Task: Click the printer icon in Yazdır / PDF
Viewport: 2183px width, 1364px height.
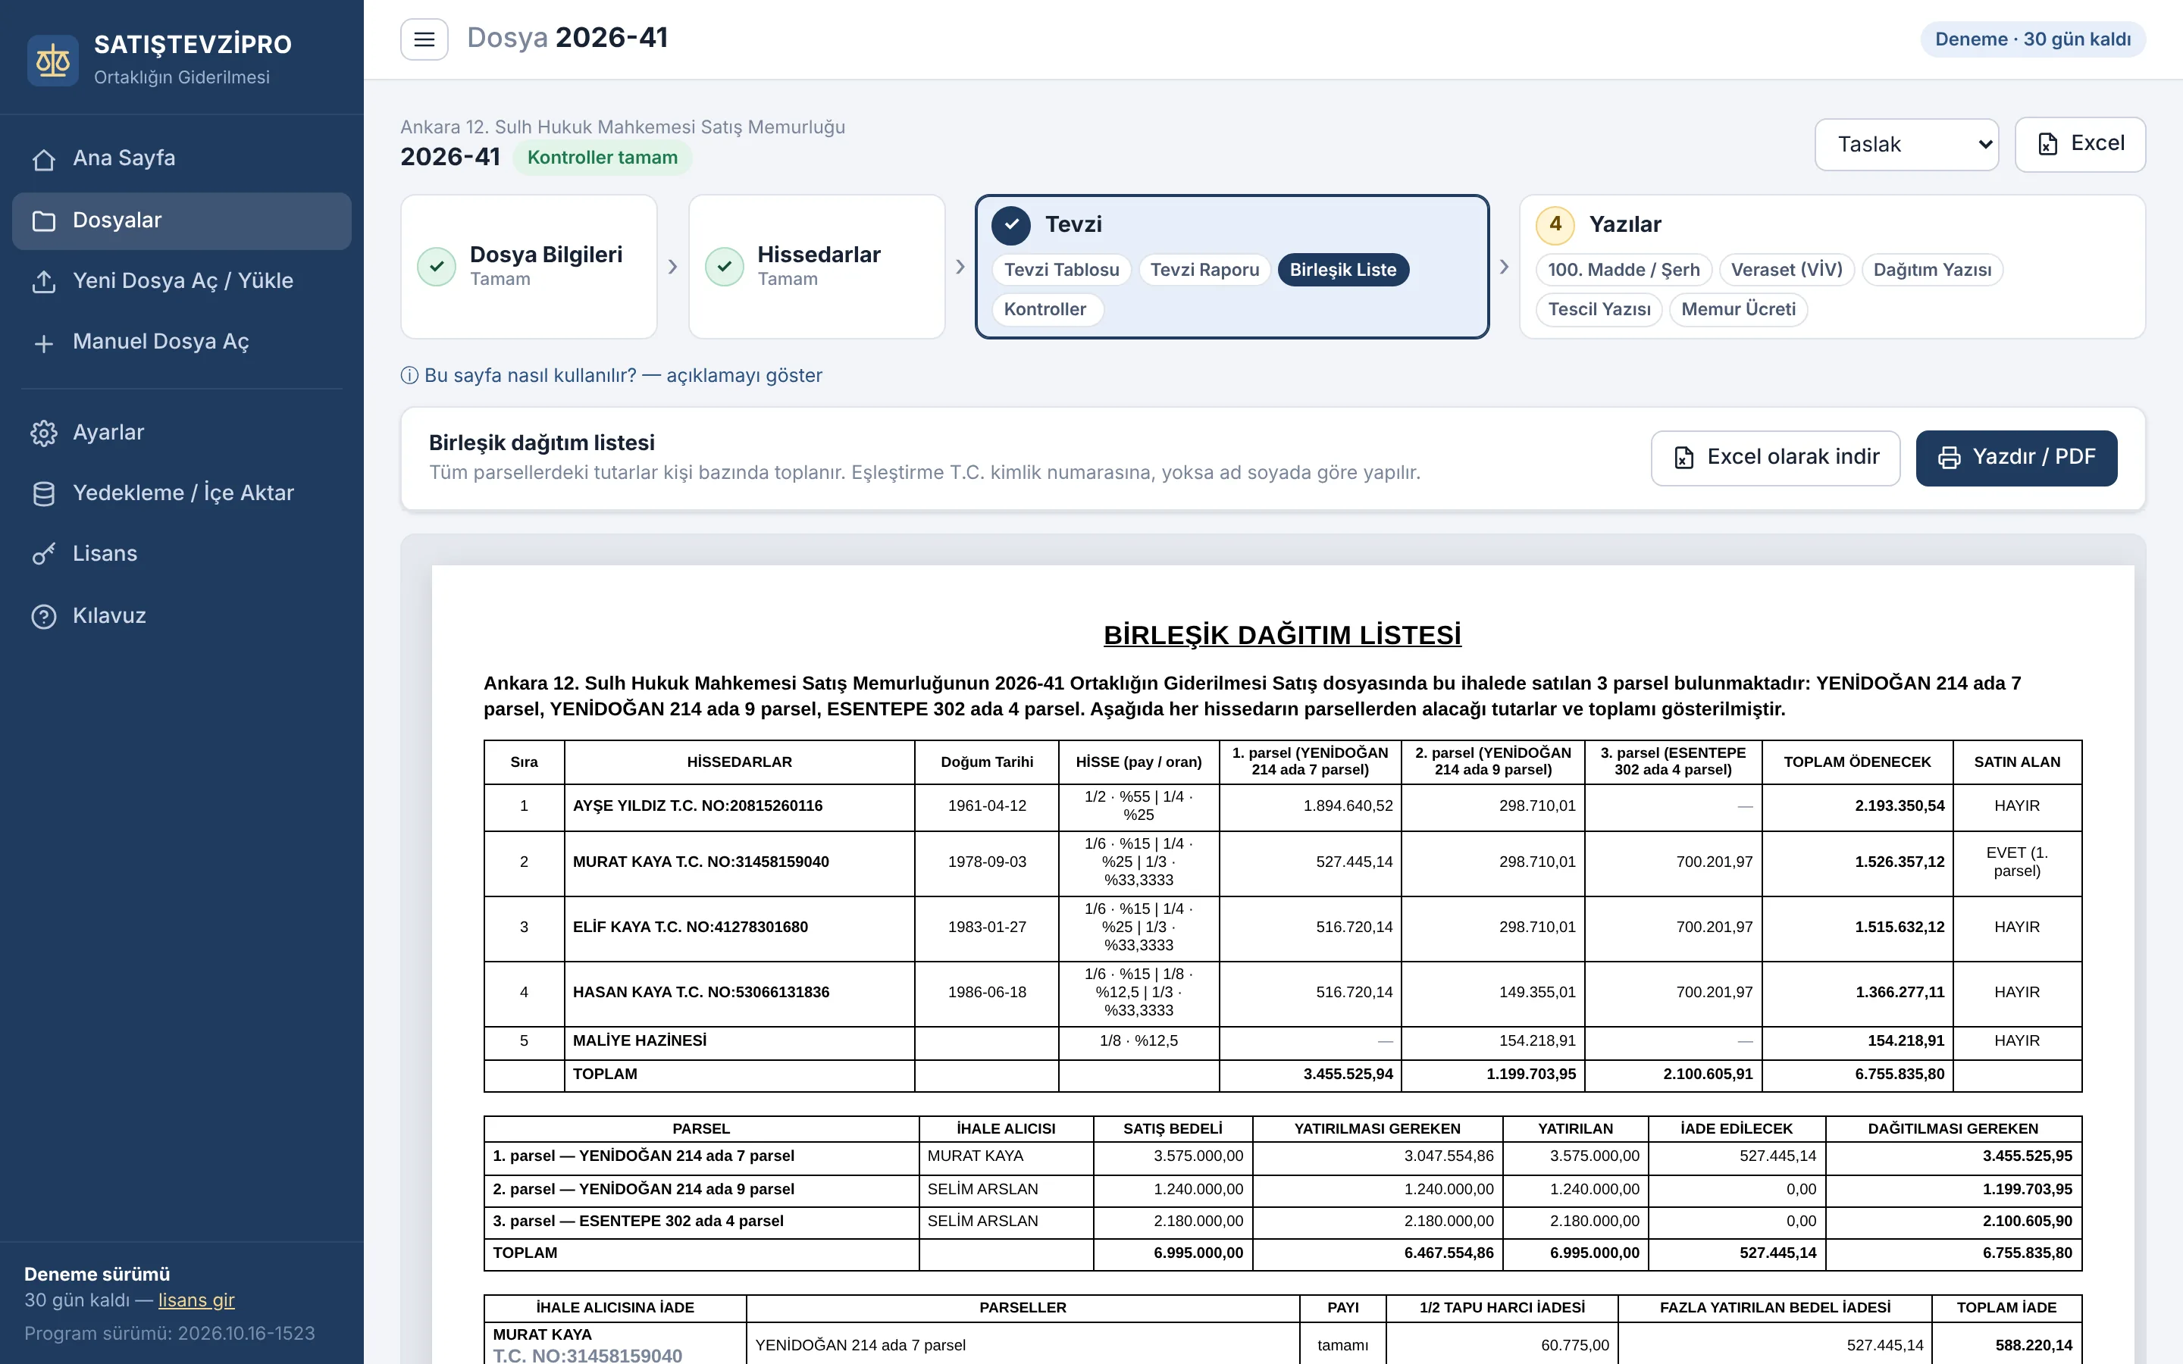Action: (x=1950, y=458)
